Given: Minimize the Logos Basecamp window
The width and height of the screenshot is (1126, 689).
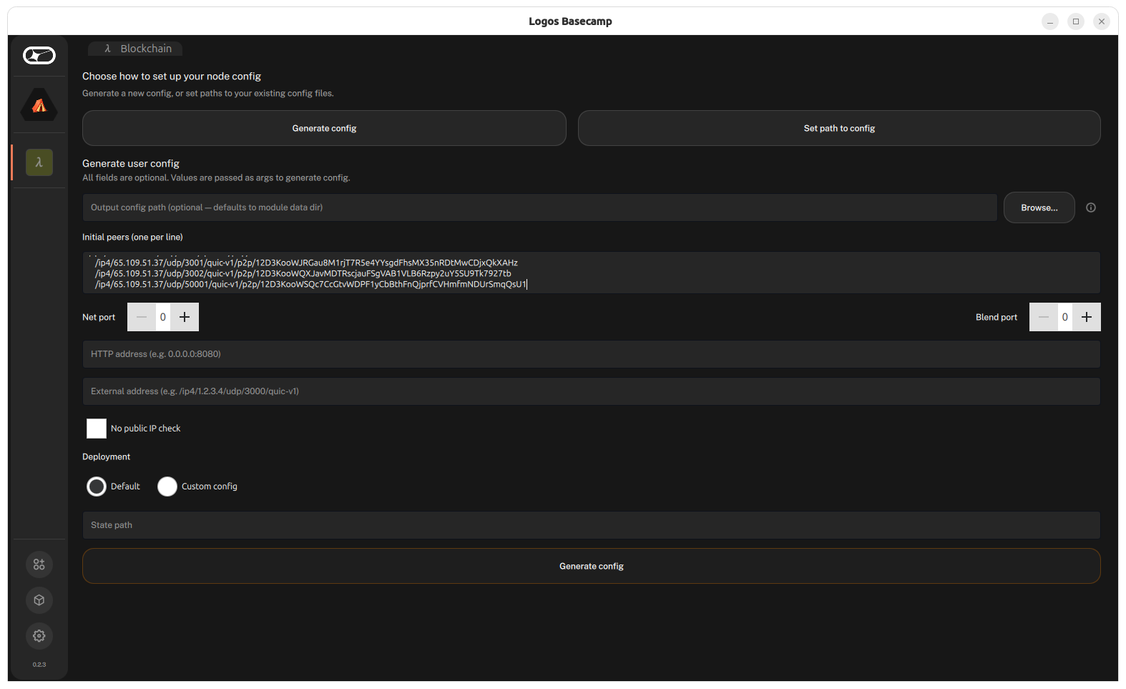Looking at the screenshot, I should click(1050, 21).
